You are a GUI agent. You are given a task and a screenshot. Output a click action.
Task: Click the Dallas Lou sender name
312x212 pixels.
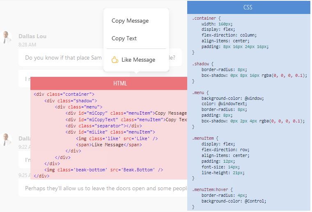(x=32, y=36)
